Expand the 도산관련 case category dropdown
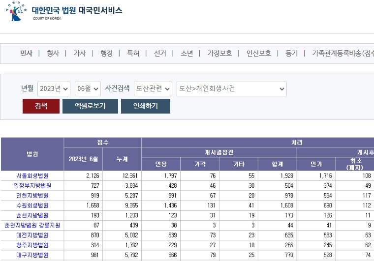The width and height of the screenshot is (374, 261). [x=153, y=89]
